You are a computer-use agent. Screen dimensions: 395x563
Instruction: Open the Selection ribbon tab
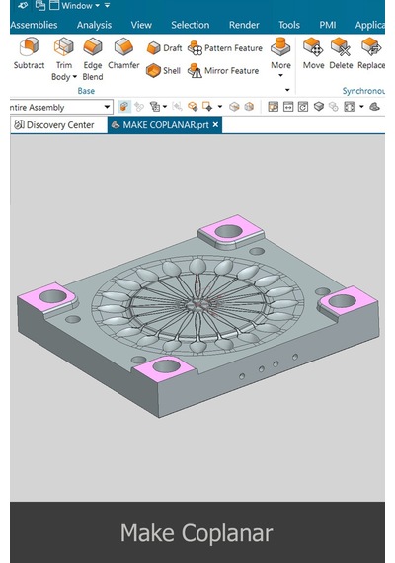tap(190, 25)
